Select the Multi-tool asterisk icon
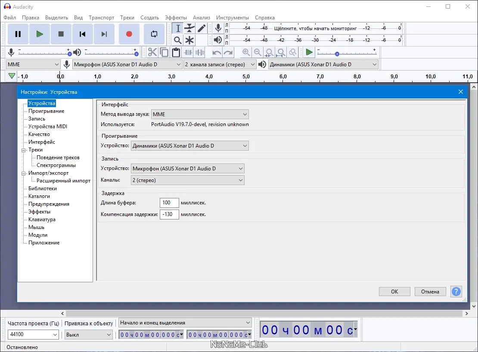 coord(189,40)
